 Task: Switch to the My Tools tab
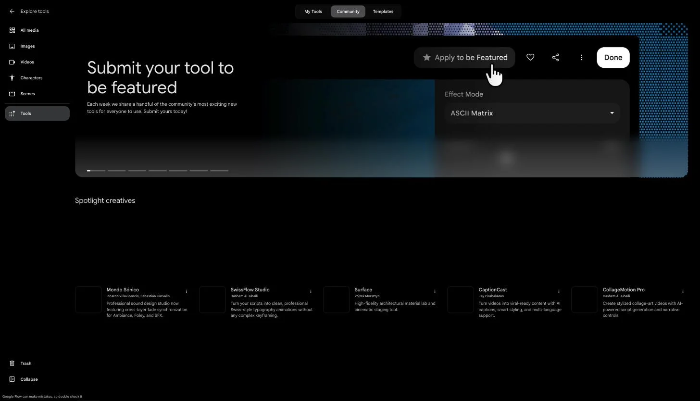point(313,12)
